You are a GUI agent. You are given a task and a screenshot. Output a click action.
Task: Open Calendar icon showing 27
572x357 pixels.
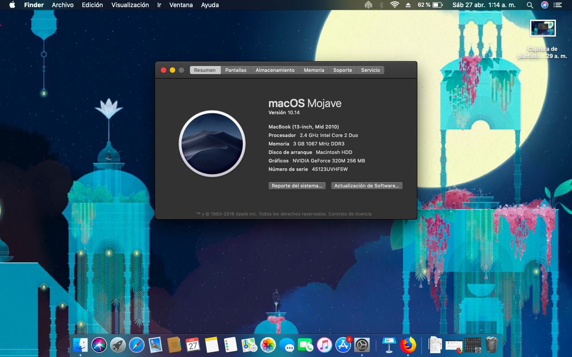193,345
